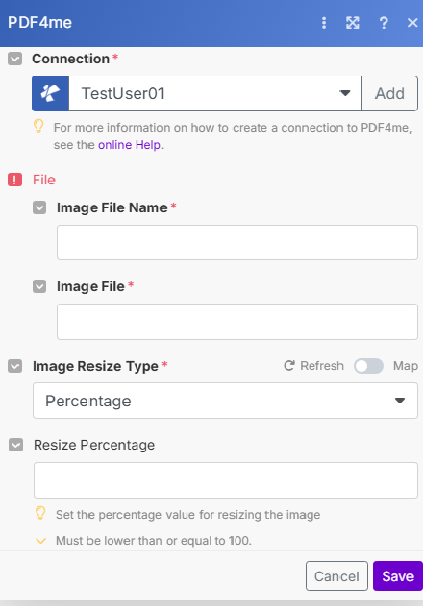Collapse the Image Resize Type chevron
Image resolution: width=423 pixels, height=610 pixels.
click(14, 366)
